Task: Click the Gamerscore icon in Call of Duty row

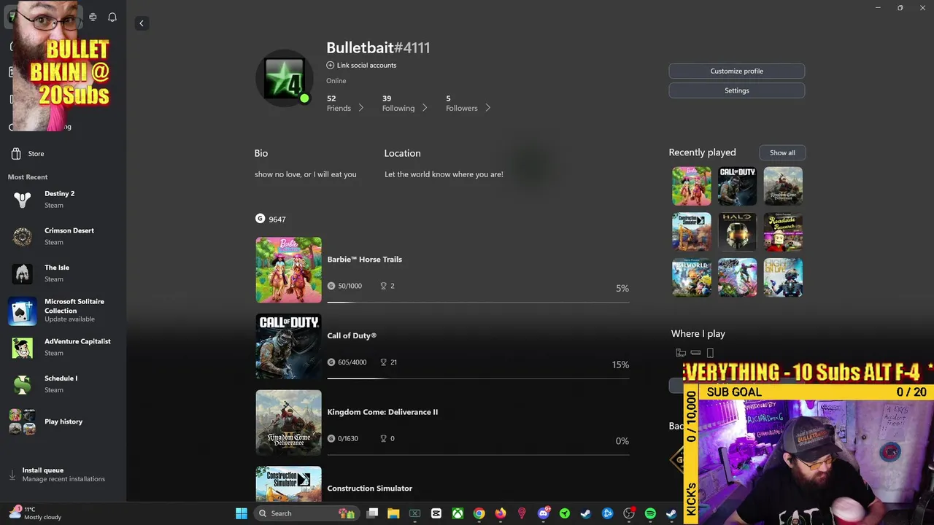Action: point(331,362)
